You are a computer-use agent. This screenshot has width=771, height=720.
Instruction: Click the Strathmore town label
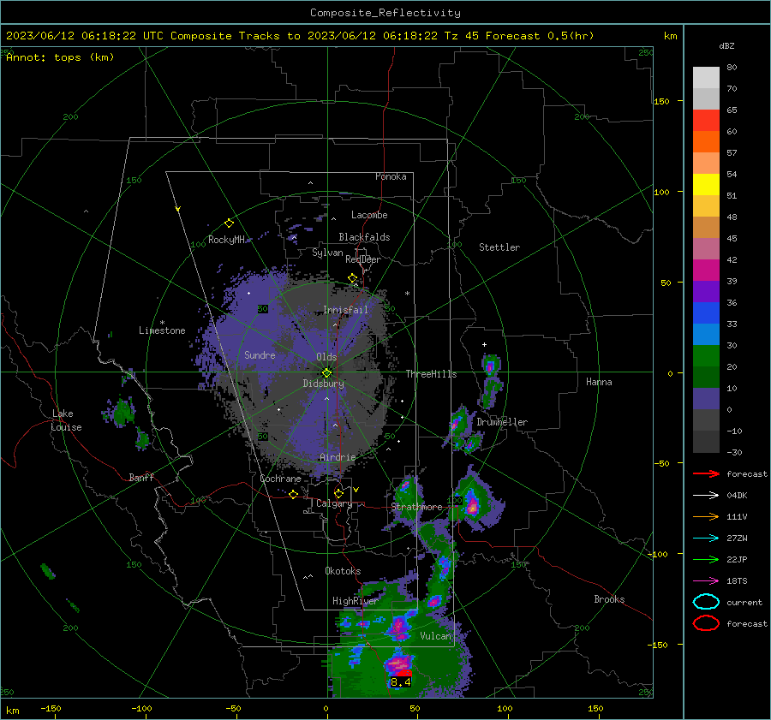click(x=416, y=507)
